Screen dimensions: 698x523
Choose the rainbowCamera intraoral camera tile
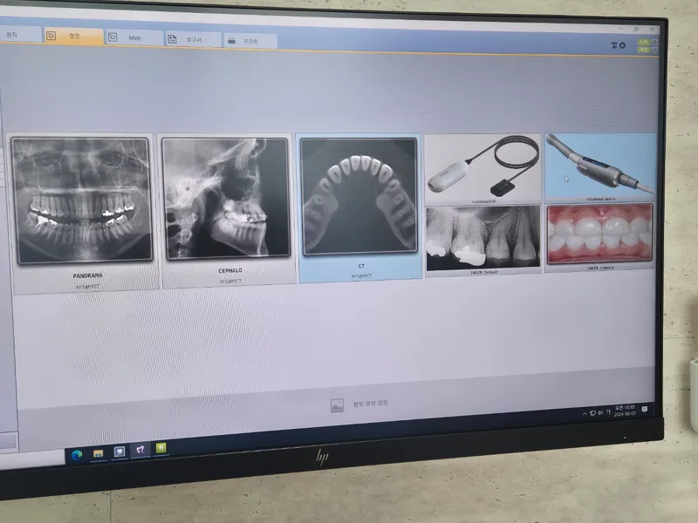[x=600, y=166]
